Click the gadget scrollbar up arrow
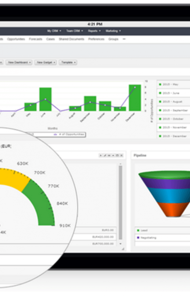 point(120,164)
